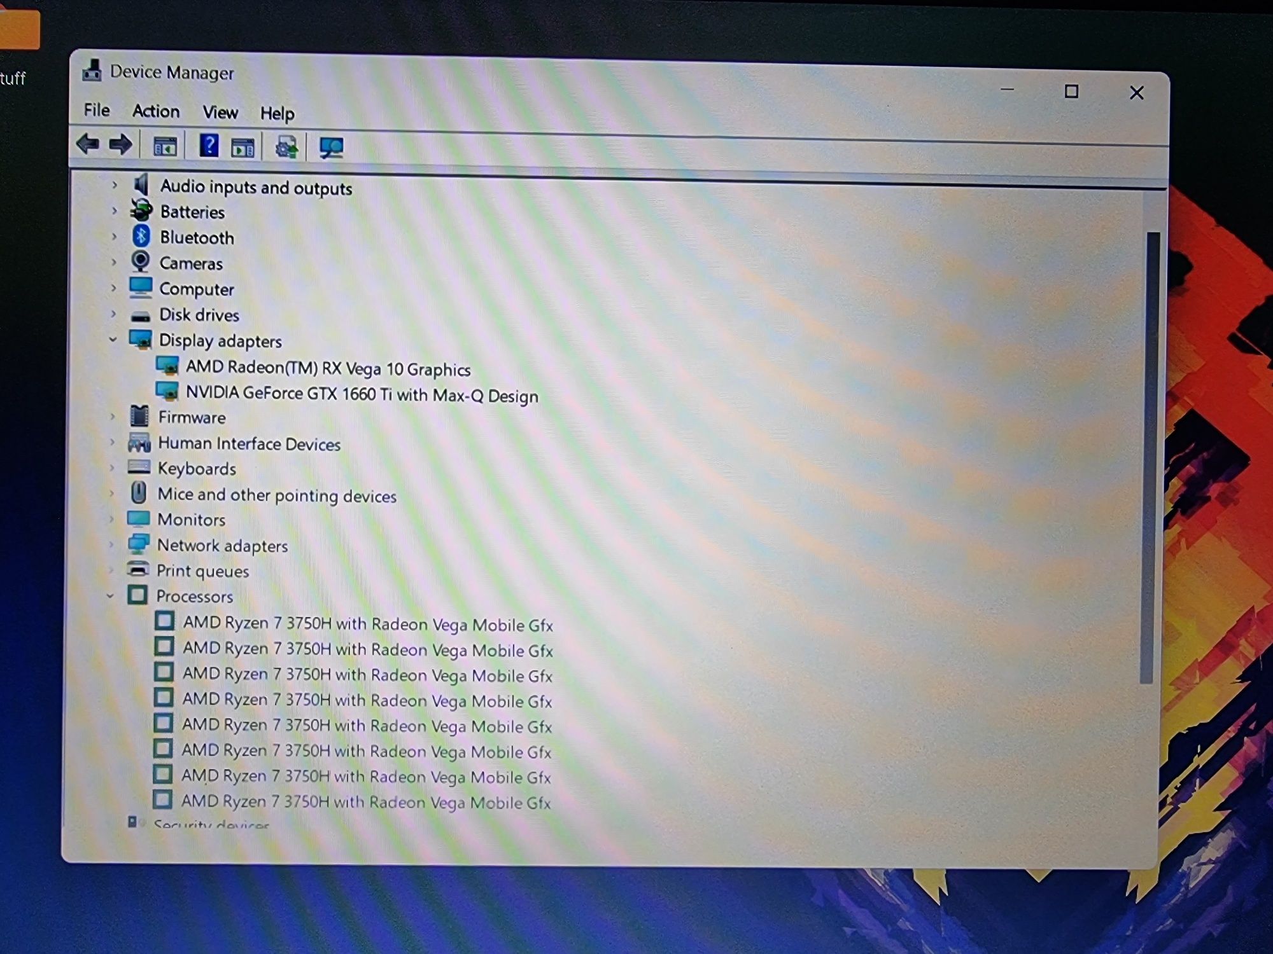Open the Help menu

tap(277, 114)
